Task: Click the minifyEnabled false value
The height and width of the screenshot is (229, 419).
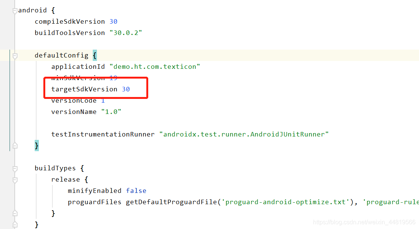Action: tap(136, 191)
